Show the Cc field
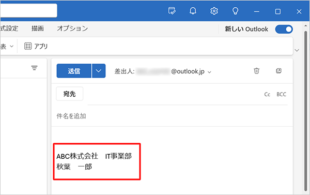Viewport: 310px width, 195px height. click(x=267, y=95)
